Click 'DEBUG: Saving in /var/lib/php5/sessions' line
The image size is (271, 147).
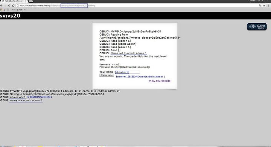pyautogui.click(x=52, y=94)
